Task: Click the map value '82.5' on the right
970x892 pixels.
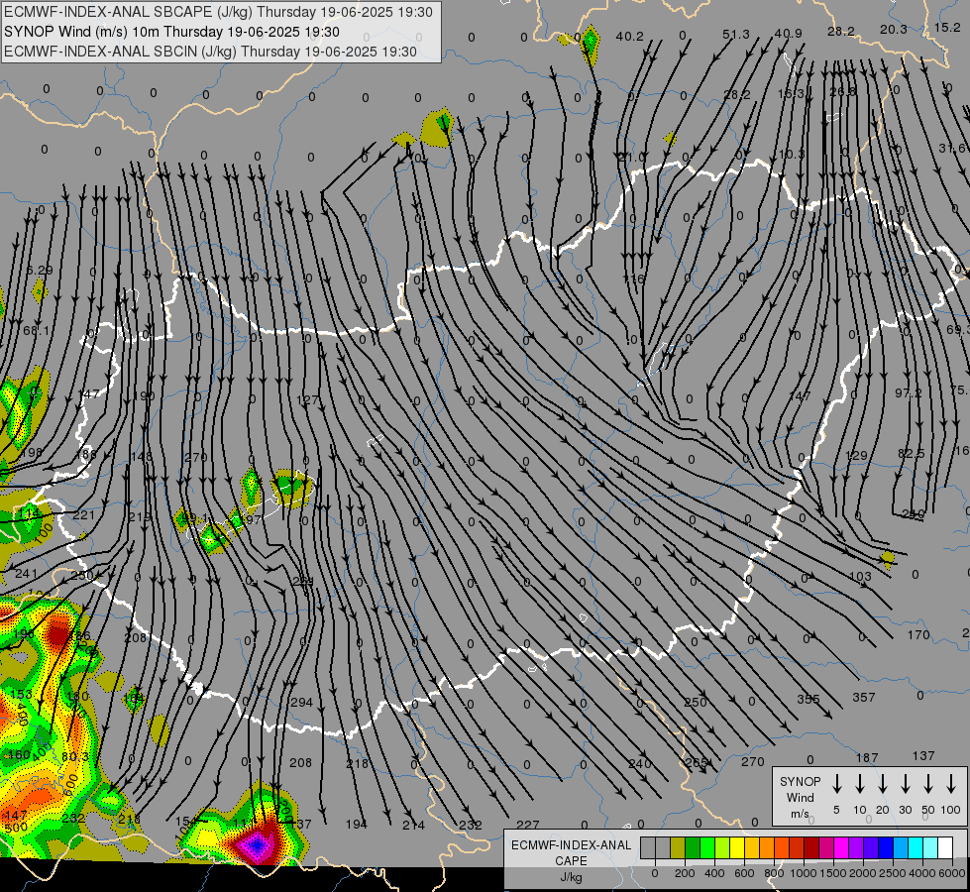Action: (x=912, y=454)
